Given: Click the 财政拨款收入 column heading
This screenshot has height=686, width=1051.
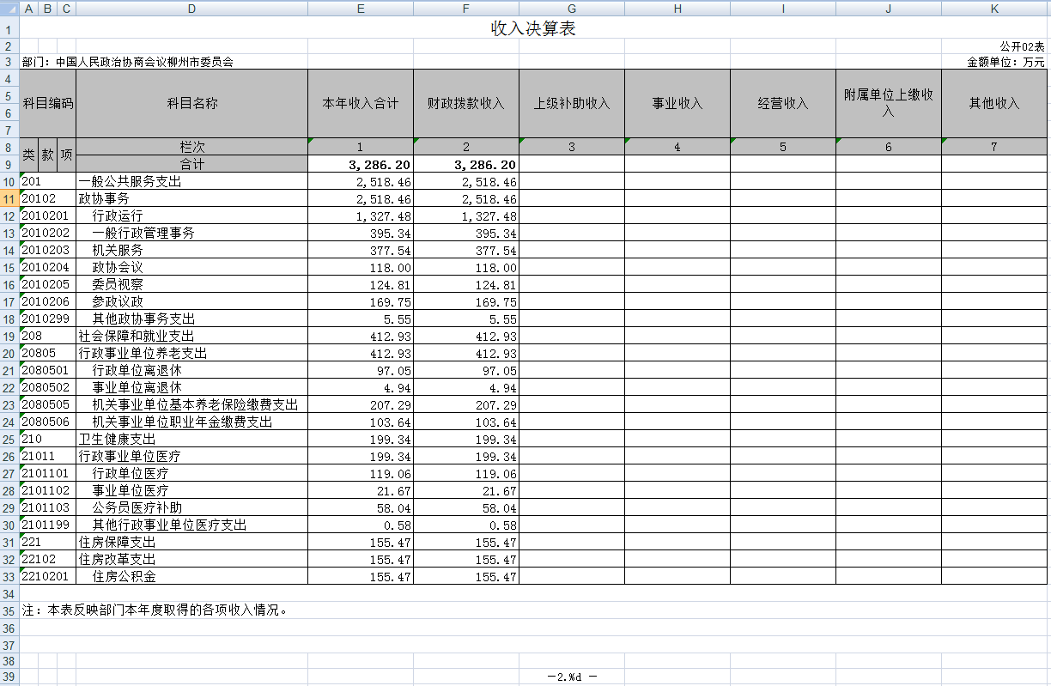Looking at the screenshot, I should 466,103.
